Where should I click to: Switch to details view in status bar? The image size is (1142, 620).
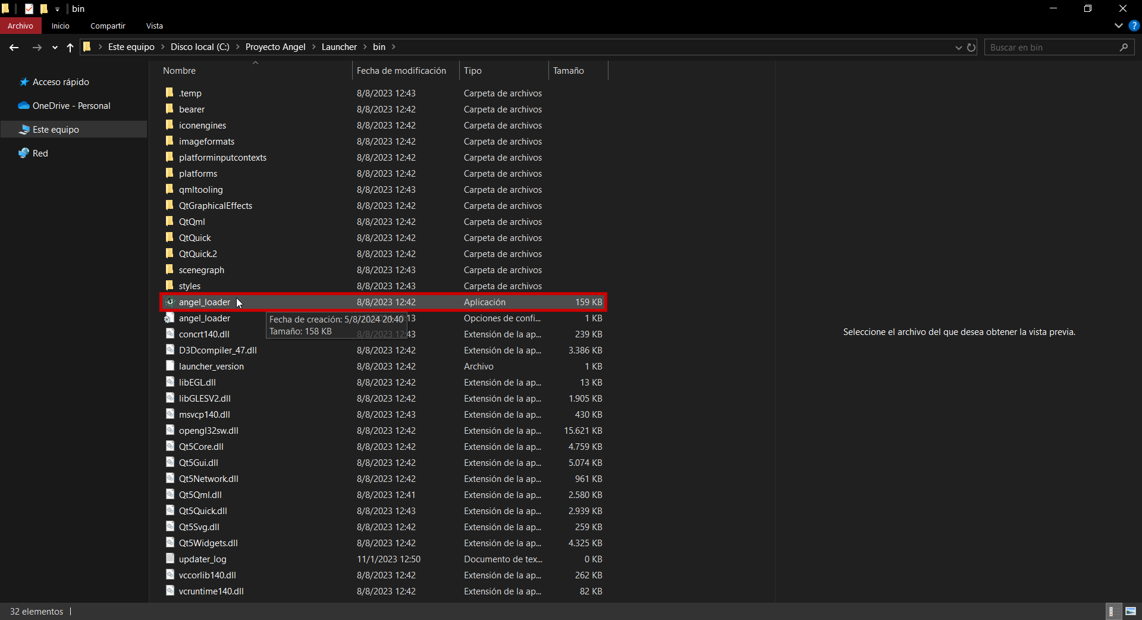pos(1112,611)
